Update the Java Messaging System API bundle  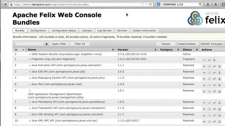click(214, 79)
